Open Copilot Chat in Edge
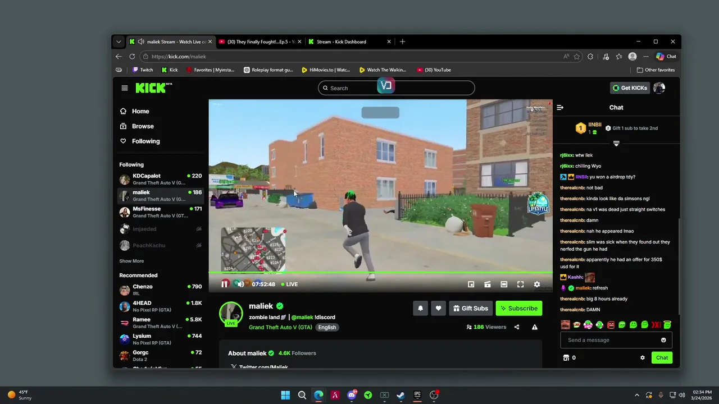This screenshot has width=719, height=404. (666, 57)
